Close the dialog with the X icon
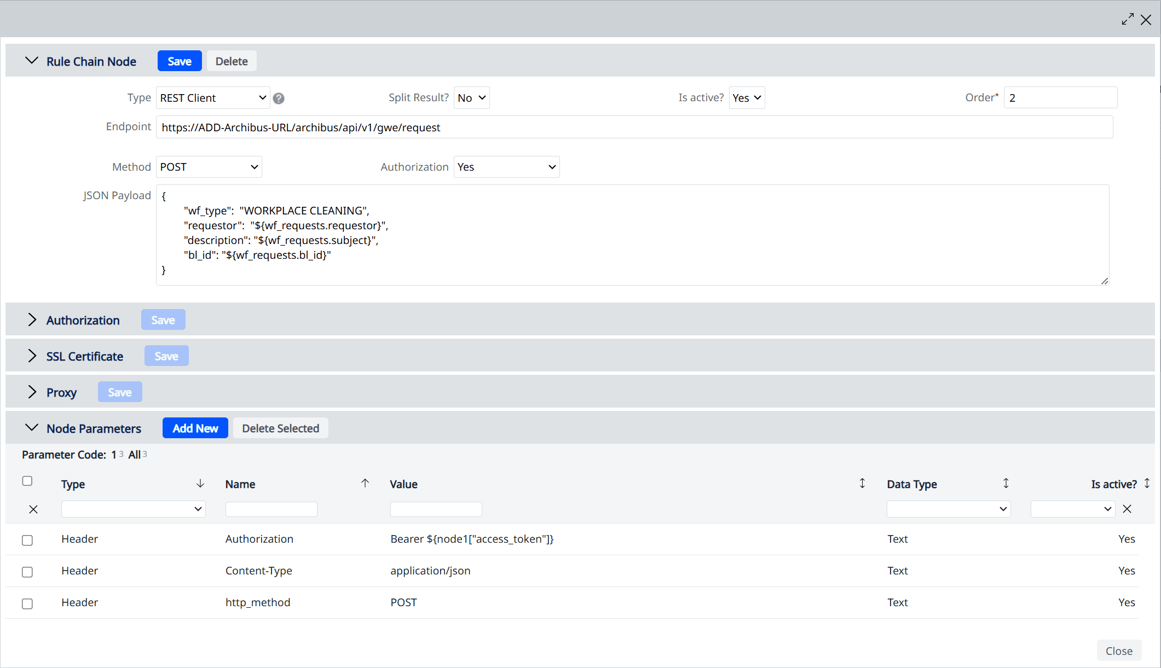The height and width of the screenshot is (668, 1161). coord(1146,20)
